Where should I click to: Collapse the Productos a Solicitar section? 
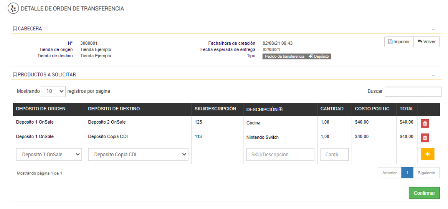pos(433,76)
